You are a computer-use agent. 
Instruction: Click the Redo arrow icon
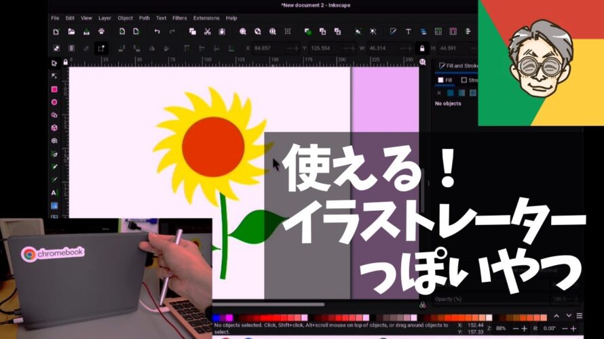[x=172, y=32]
